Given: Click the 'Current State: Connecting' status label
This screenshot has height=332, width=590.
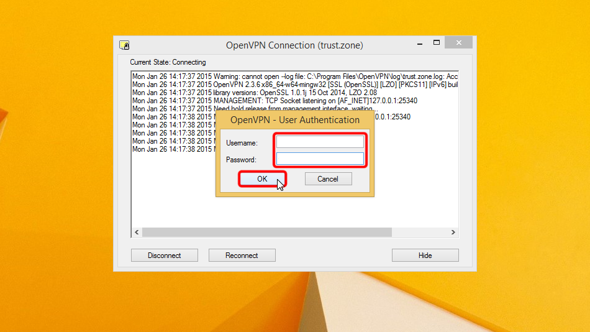Looking at the screenshot, I should [x=168, y=62].
